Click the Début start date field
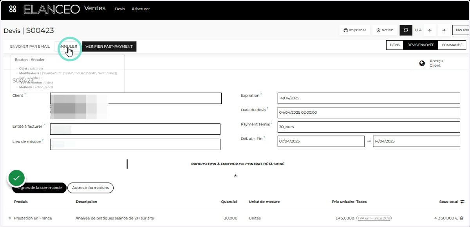This screenshot has width=470, height=227. tap(321, 141)
